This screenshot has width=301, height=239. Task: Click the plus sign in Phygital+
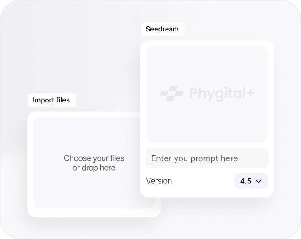click(250, 93)
